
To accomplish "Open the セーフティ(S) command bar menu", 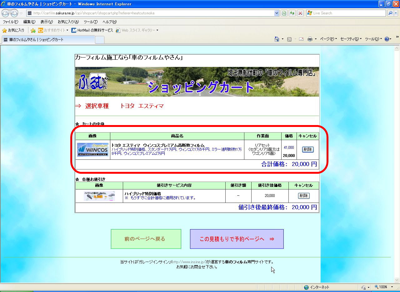I will coord(351,39).
